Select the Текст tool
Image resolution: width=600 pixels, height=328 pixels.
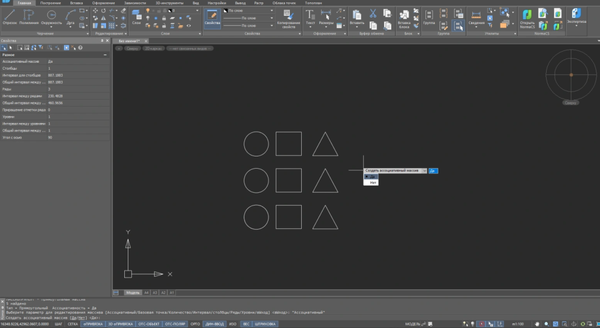[x=311, y=16]
